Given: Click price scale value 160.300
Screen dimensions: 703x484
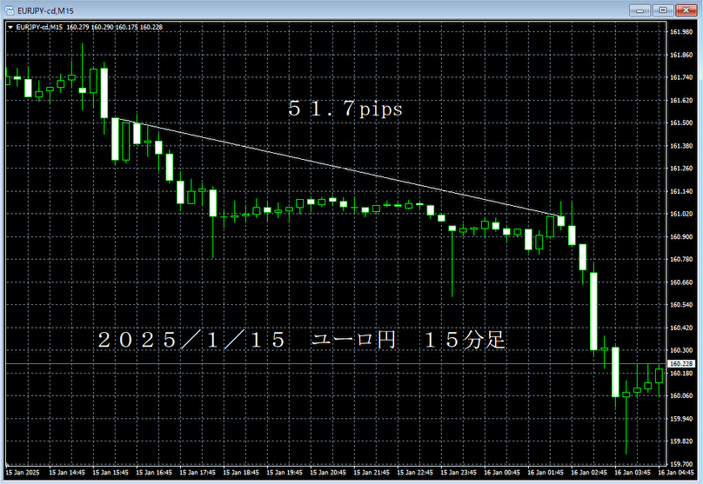Looking at the screenshot, I should pos(681,350).
